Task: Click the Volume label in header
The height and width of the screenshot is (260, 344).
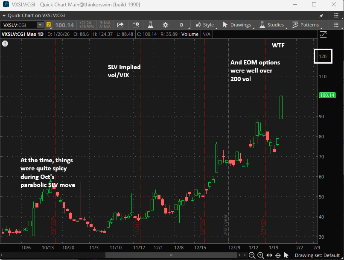Action: [x=190, y=34]
